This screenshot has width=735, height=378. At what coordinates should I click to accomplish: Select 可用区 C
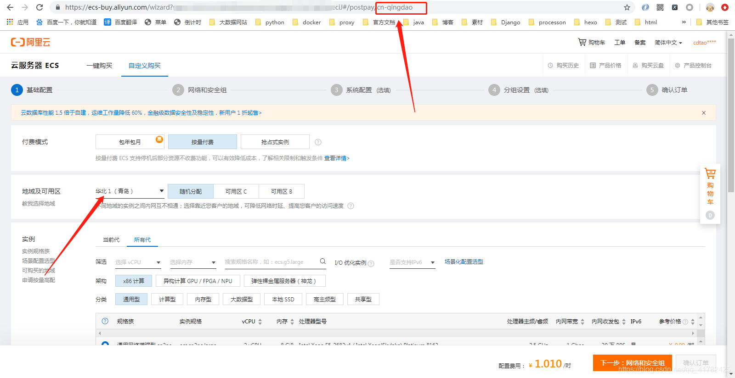236,191
